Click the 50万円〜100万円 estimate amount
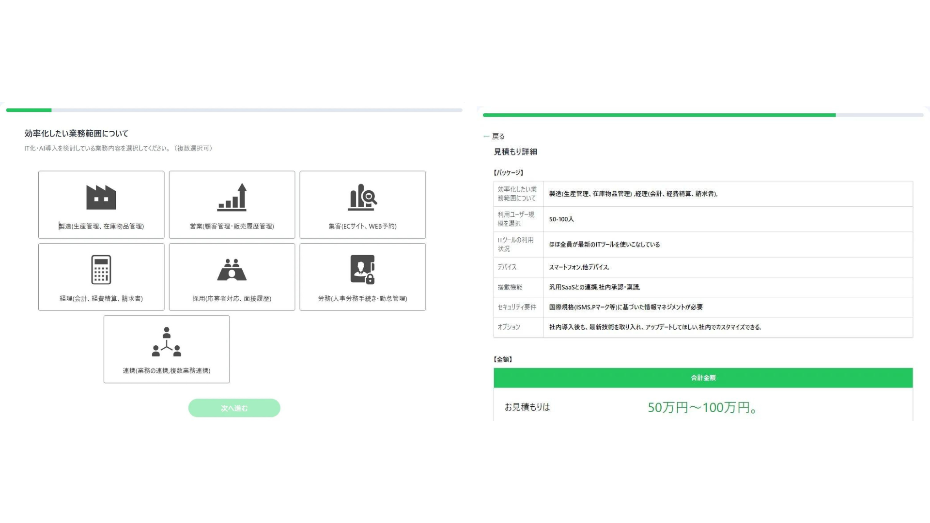The width and height of the screenshot is (930, 523). pyautogui.click(x=702, y=407)
